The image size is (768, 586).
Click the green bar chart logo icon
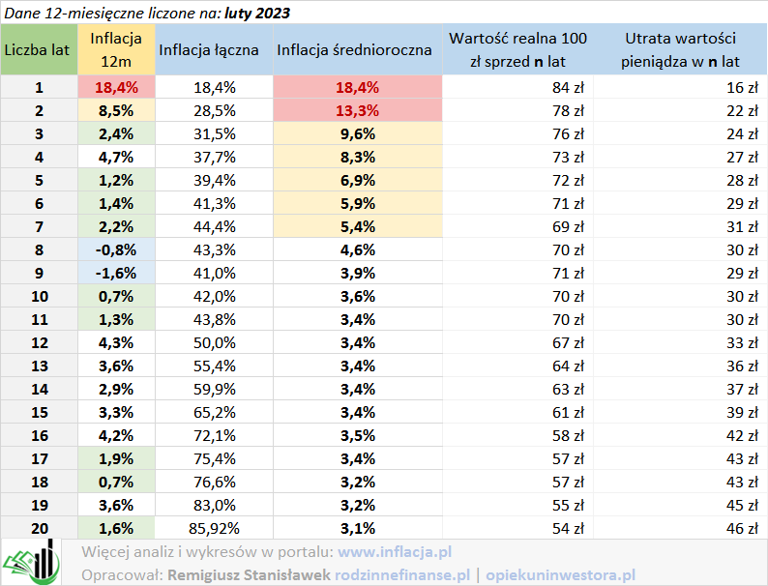[33, 562]
